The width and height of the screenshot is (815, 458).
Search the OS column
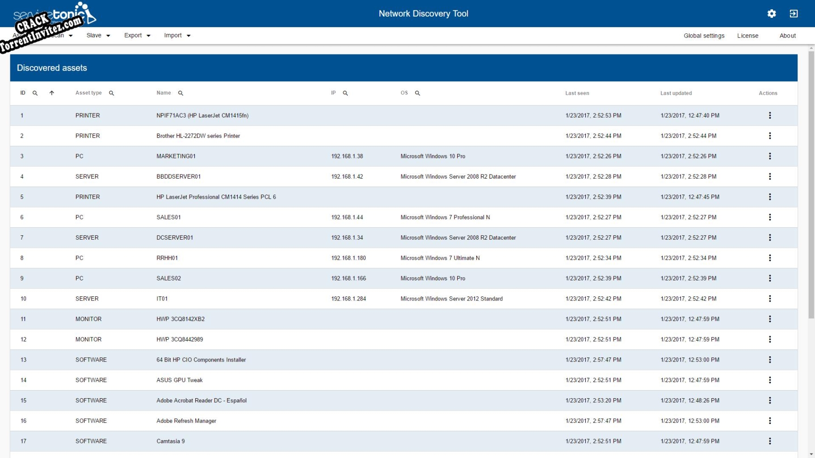click(x=417, y=93)
